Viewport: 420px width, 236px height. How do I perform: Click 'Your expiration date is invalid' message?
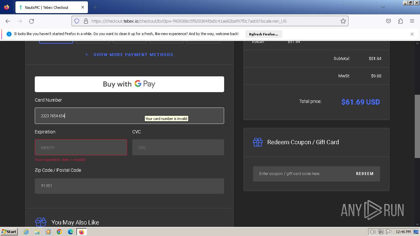tap(60, 160)
